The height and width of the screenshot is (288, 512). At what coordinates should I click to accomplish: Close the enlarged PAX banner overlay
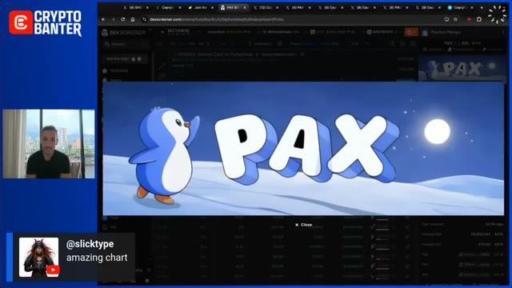coord(304,225)
